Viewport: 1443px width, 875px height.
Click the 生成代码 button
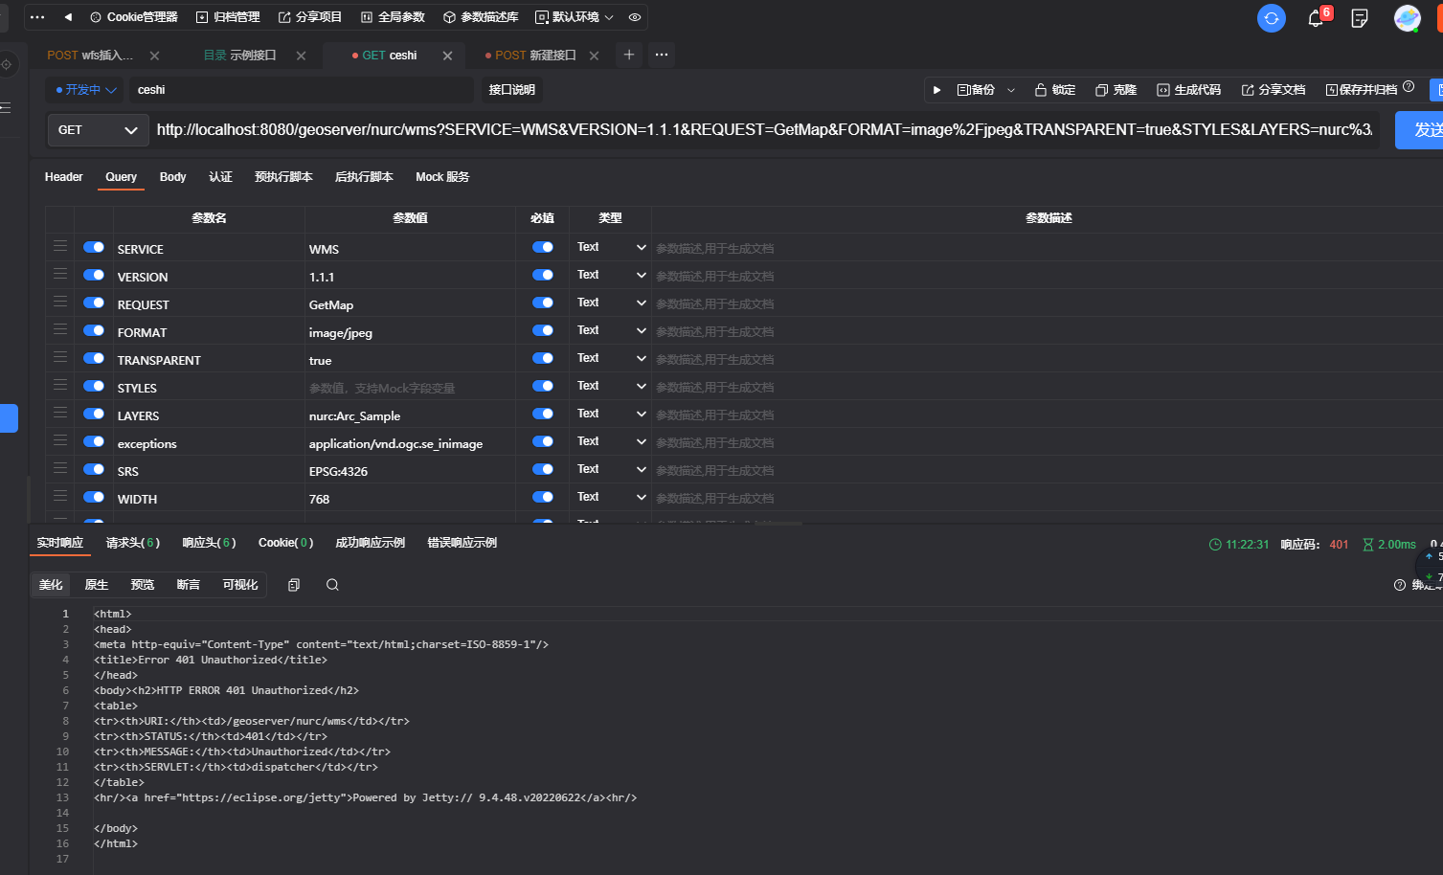click(1188, 90)
